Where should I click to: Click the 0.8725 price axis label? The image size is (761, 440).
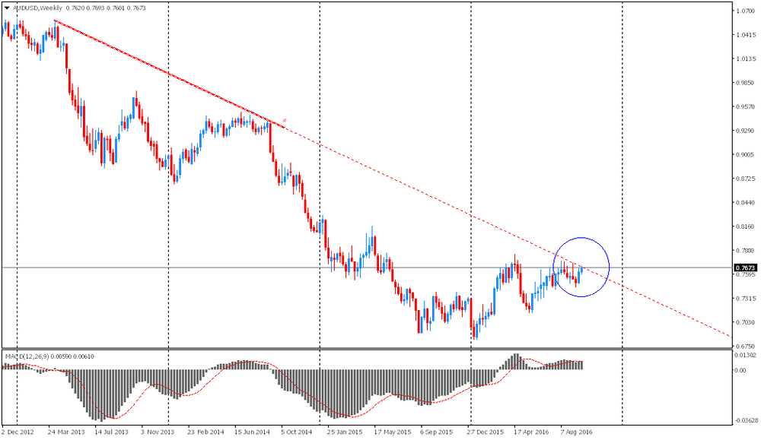746,179
